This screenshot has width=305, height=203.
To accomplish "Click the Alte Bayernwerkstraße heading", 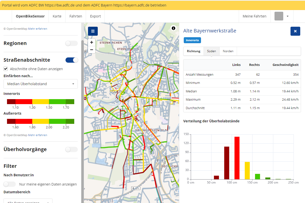I will click(210, 31).
